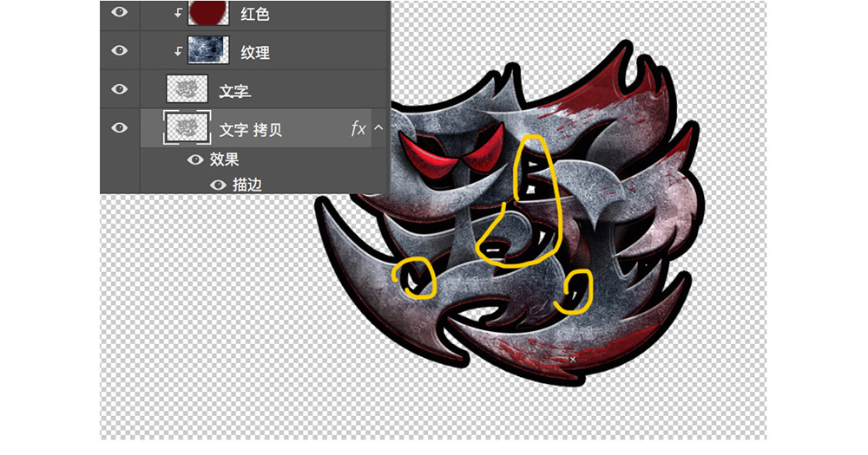Collapse effects list of 文字 拷贝 layer
868x455 pixels.
pos(378,127)
